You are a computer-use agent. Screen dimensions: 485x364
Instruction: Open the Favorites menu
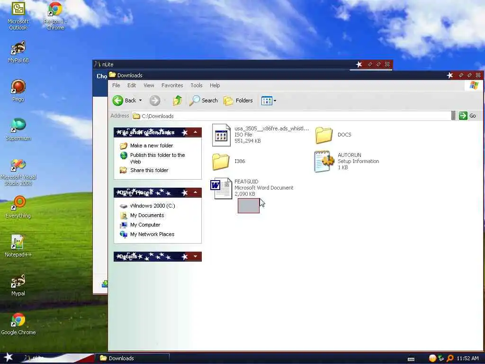coord(172,85)
